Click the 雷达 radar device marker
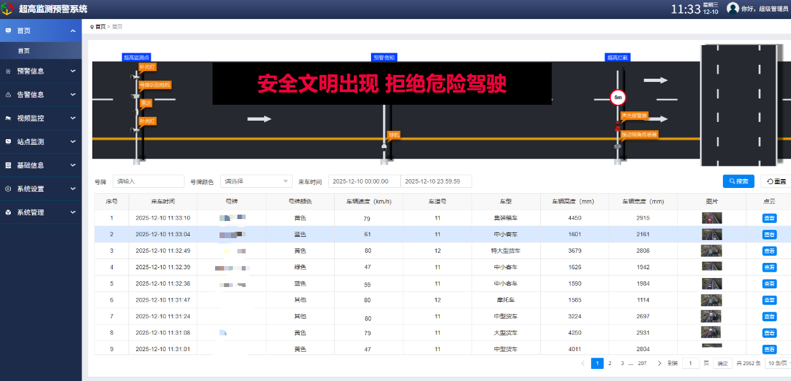This screenshot has height=381, width=791. pos(146,103)
